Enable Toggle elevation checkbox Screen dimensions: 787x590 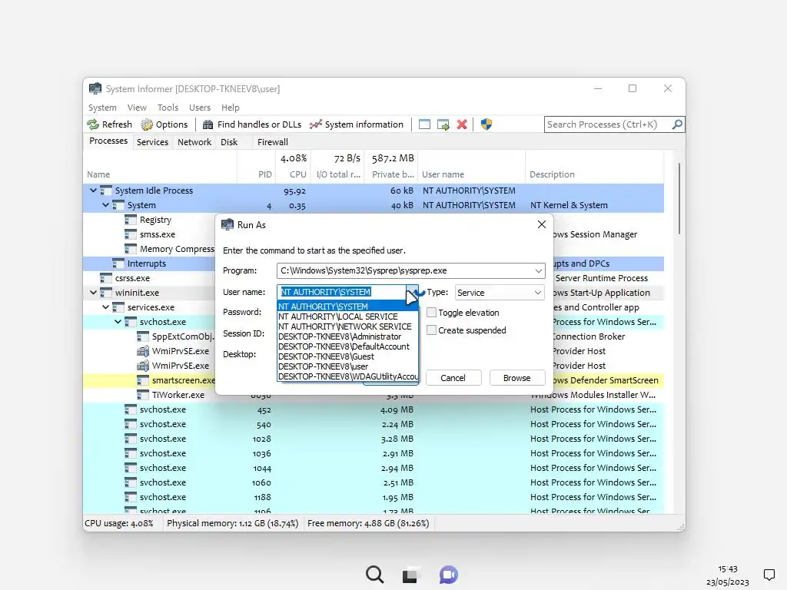coord(431,313)
